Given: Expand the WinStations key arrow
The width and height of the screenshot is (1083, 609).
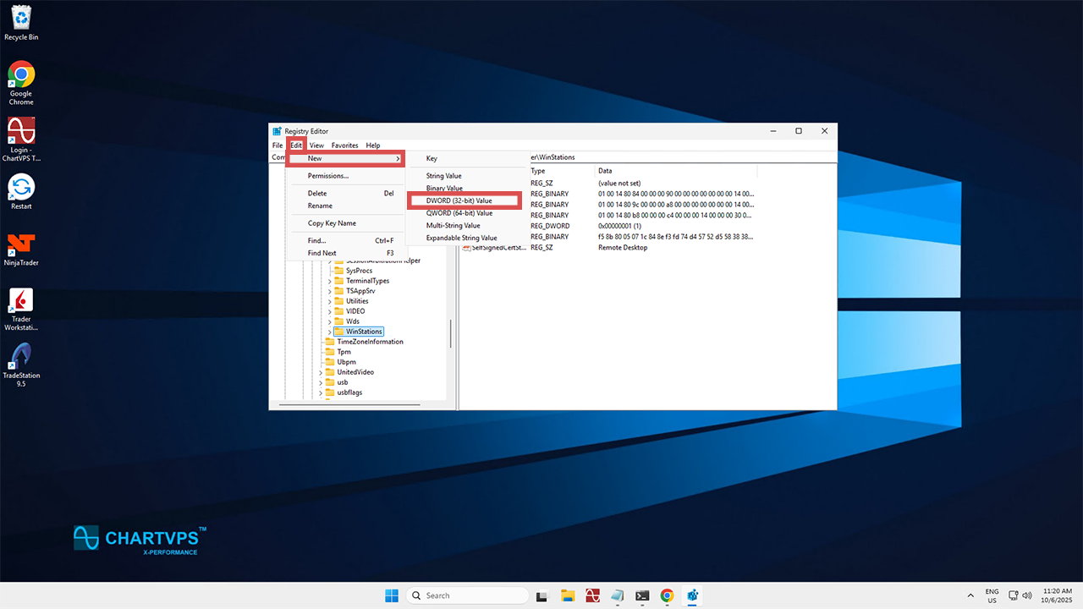Looking at the screenshot, I should pyautogui.click(x=330, y=332).
